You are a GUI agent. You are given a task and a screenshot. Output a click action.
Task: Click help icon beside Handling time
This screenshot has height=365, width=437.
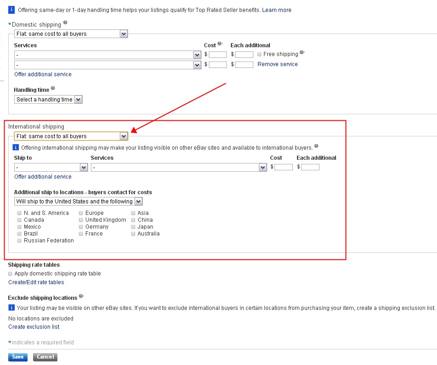coord(53,88)
